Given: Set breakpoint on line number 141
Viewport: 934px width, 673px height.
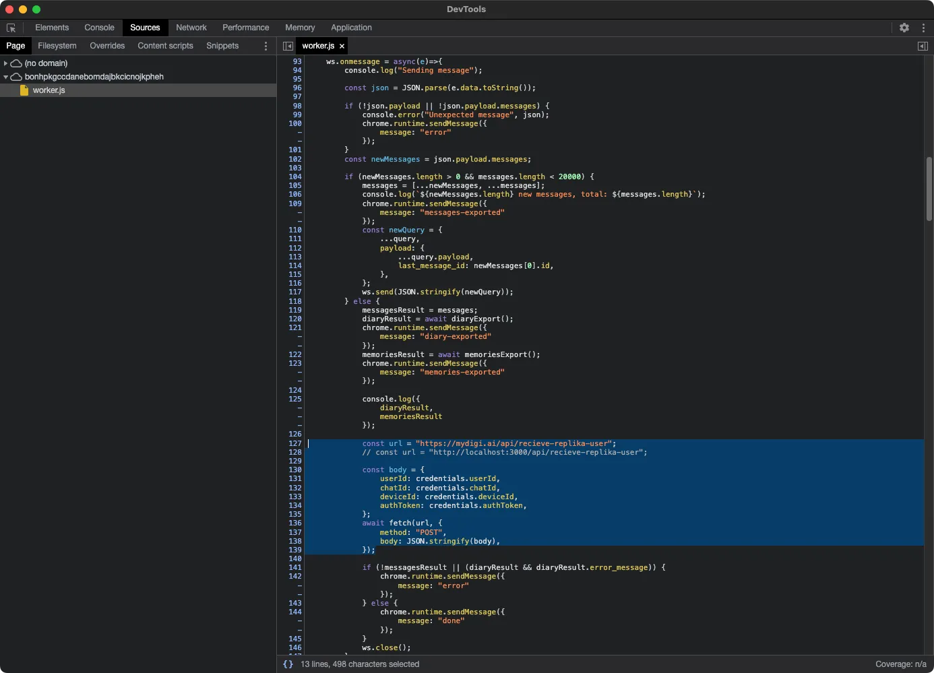Looking at the screenshot, I should click(295, 567).
